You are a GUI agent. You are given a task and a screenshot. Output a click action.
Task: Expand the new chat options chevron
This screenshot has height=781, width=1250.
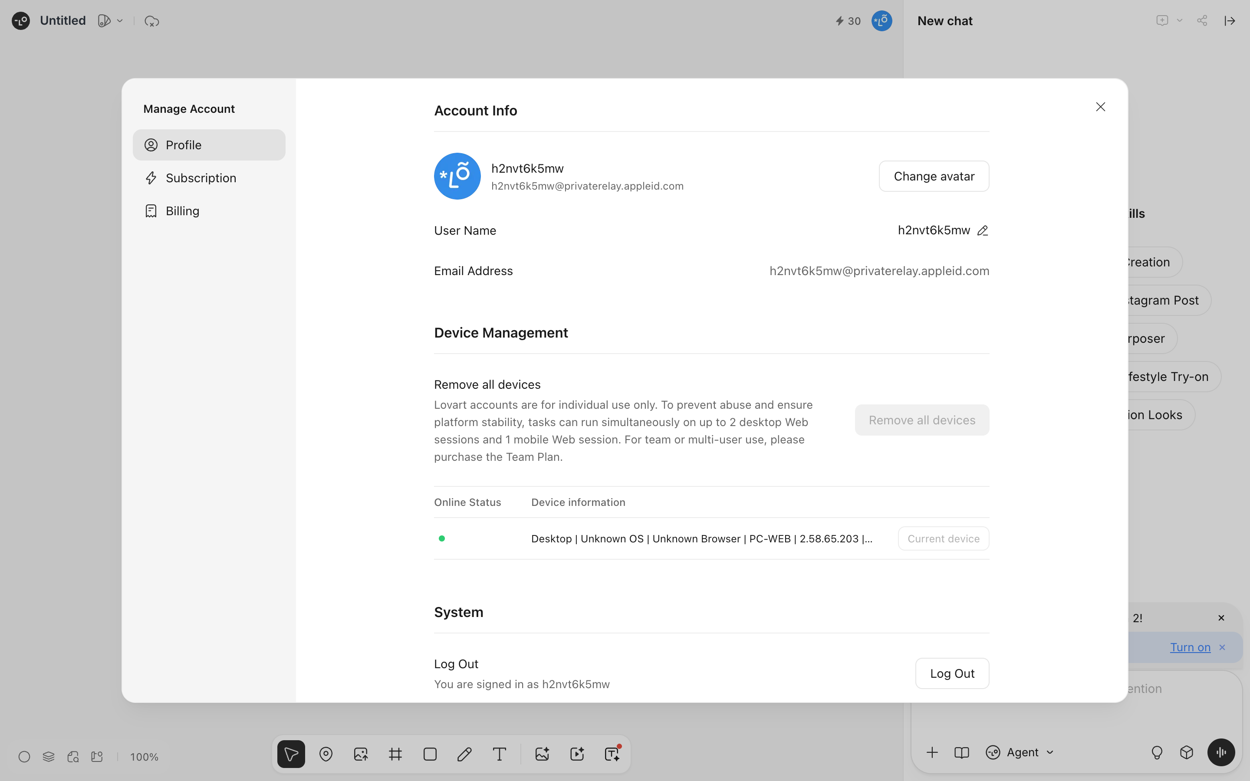coord(1179,21)
